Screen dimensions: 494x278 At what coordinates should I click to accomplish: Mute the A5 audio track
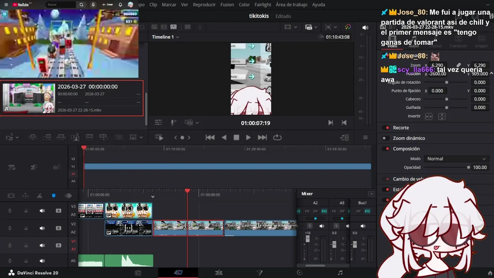pos(42,261)
